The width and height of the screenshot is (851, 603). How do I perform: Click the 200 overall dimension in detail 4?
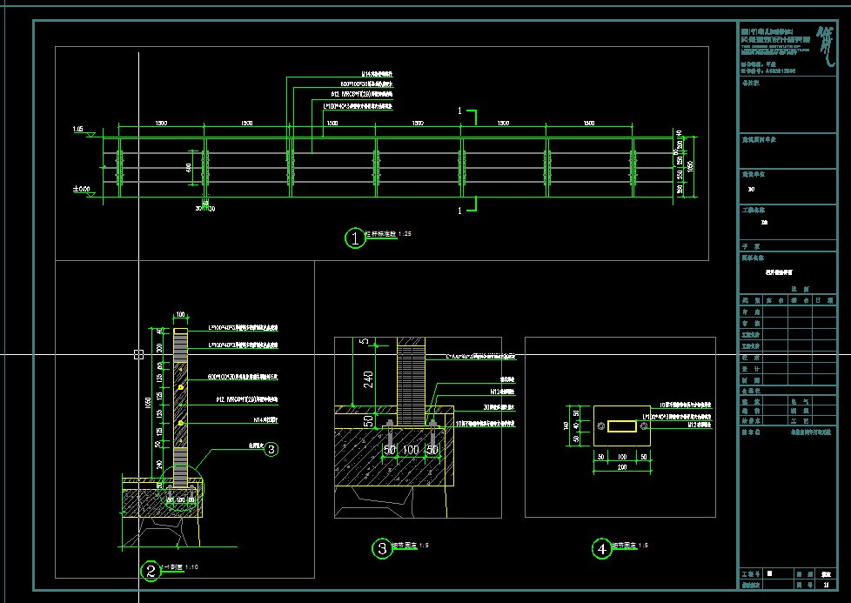pyautogui.click(x=622, y=466)
